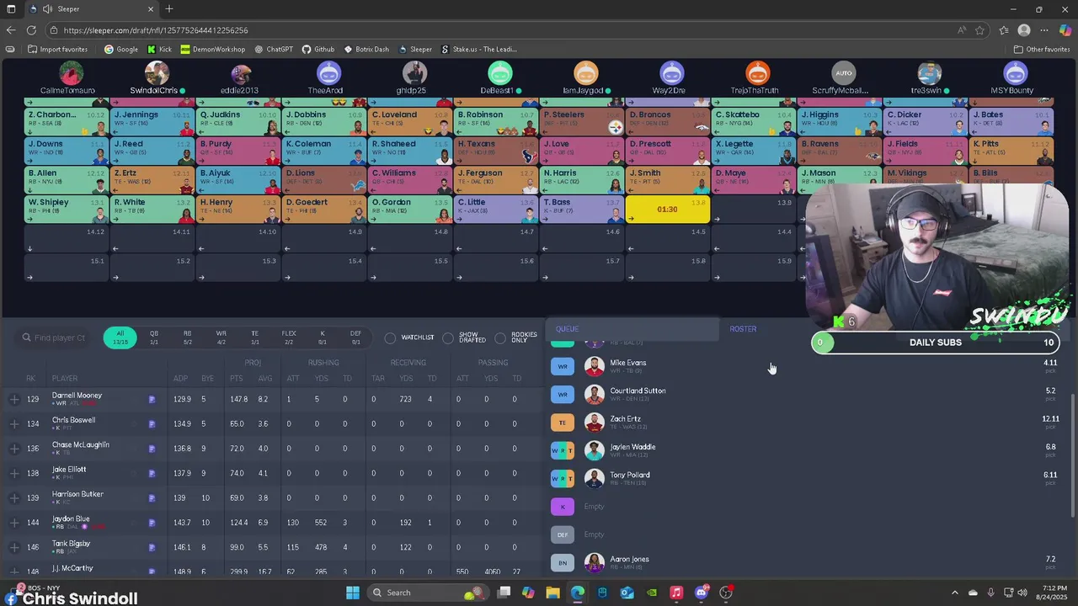
Task: Open Tank Bigsby's player notes icon
Action: pos(152,547)
